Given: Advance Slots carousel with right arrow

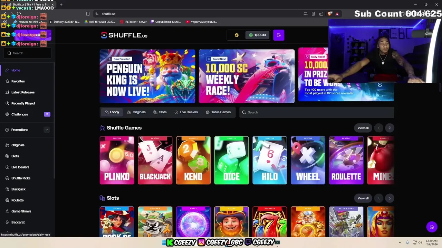Looking at the screenshot, I should [x=390, y=198].
